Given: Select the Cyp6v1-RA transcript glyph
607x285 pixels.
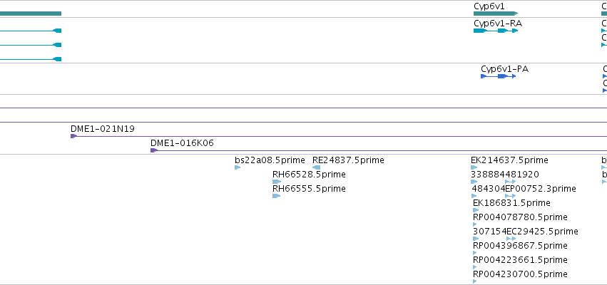Looking at the screenshot, I should tap(496, 31).
